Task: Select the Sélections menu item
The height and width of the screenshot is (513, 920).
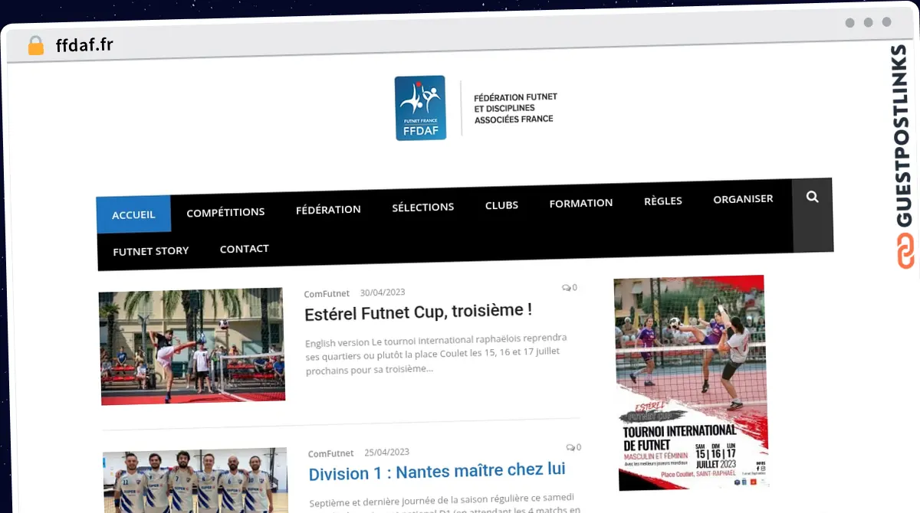Action: [x=423, y=207]
